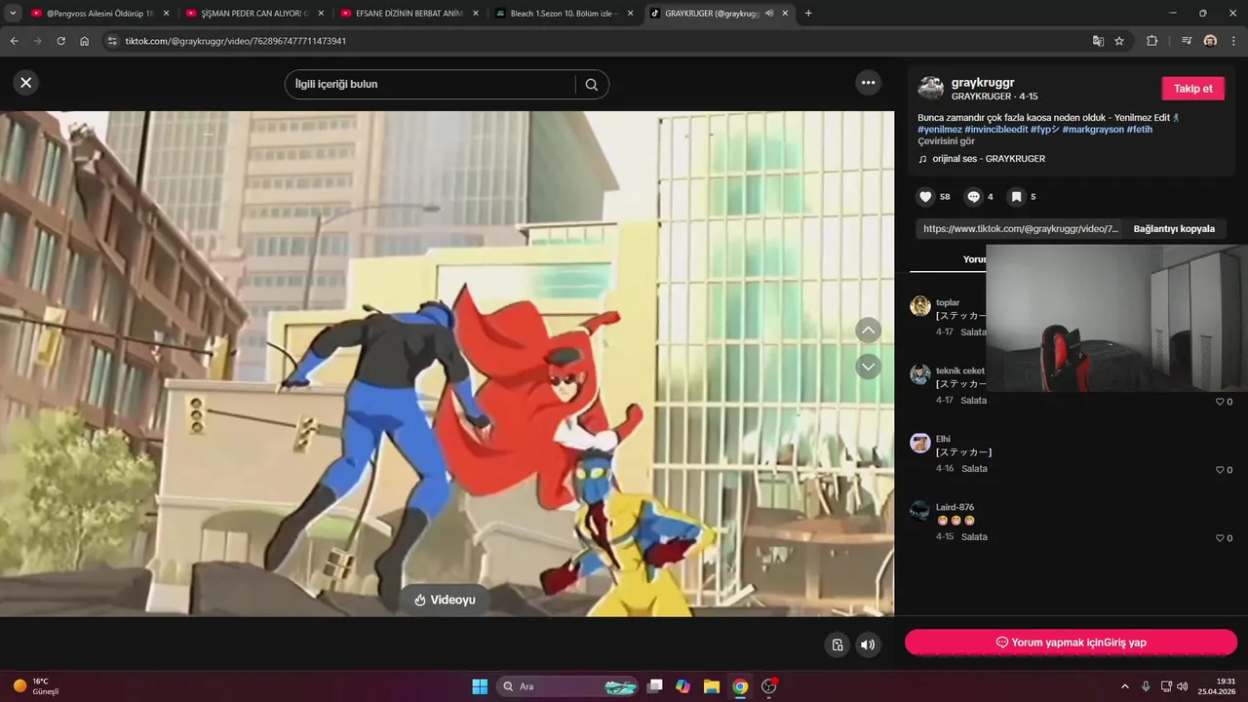The width and height of the screenshot is (1248, 702).
Task: Open the #invincibleedit hashtag
Action: [x=996, y=129]
